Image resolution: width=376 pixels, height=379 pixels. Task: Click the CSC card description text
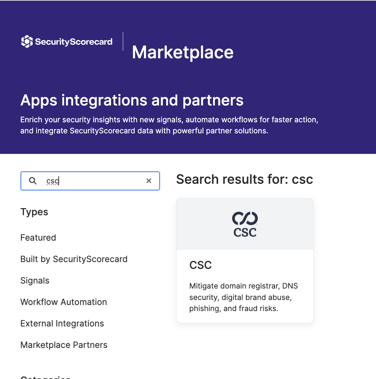(243, 297)
